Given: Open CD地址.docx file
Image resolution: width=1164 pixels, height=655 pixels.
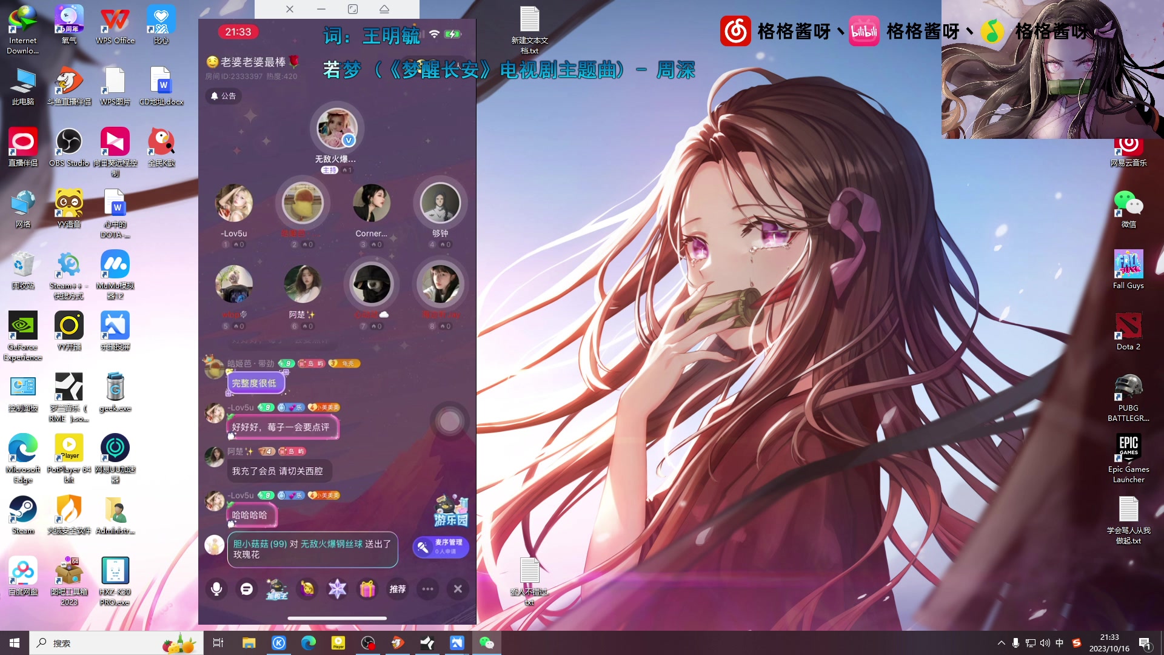Looking at the screenshot, I should click(161, 86).
